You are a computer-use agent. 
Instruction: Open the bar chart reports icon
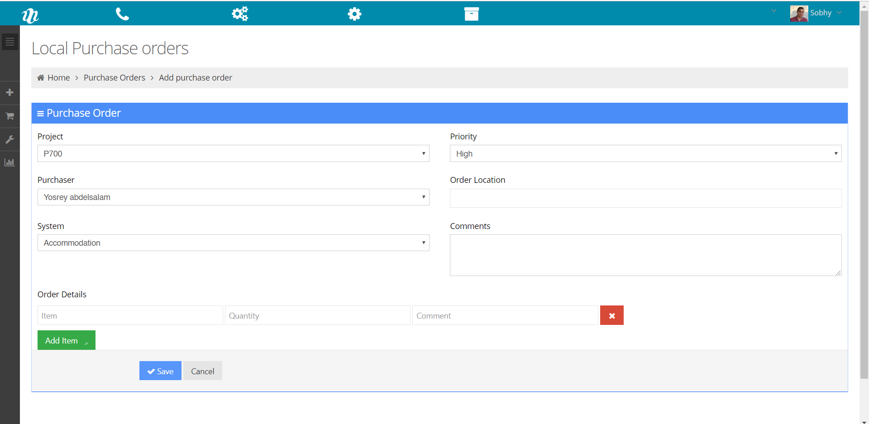click(10, 162)
